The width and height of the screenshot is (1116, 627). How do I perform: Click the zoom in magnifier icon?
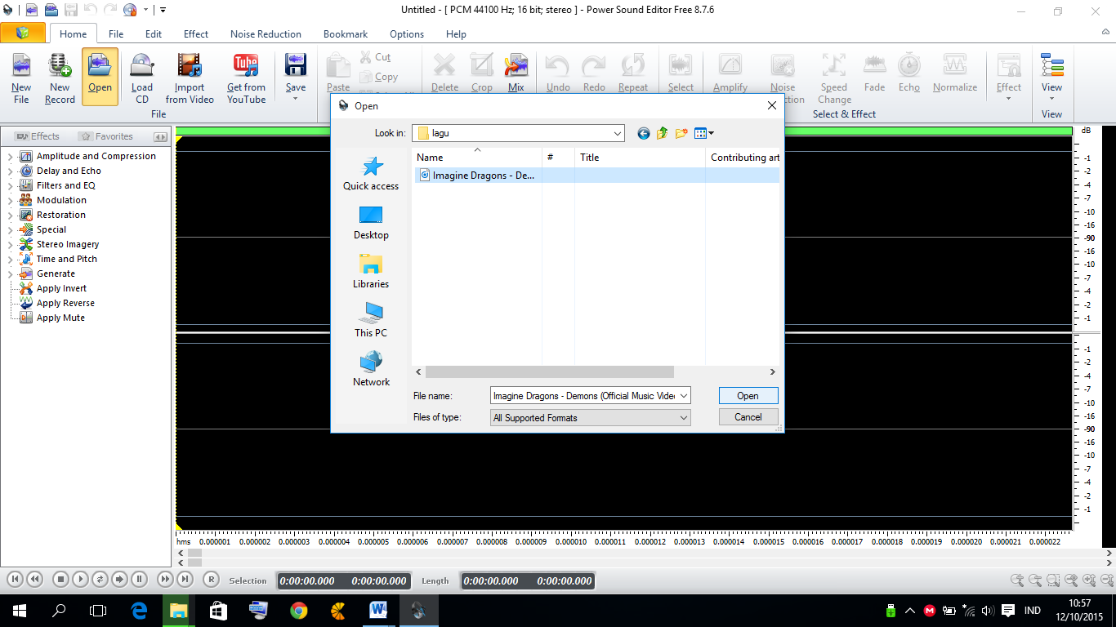(1017, 580)
